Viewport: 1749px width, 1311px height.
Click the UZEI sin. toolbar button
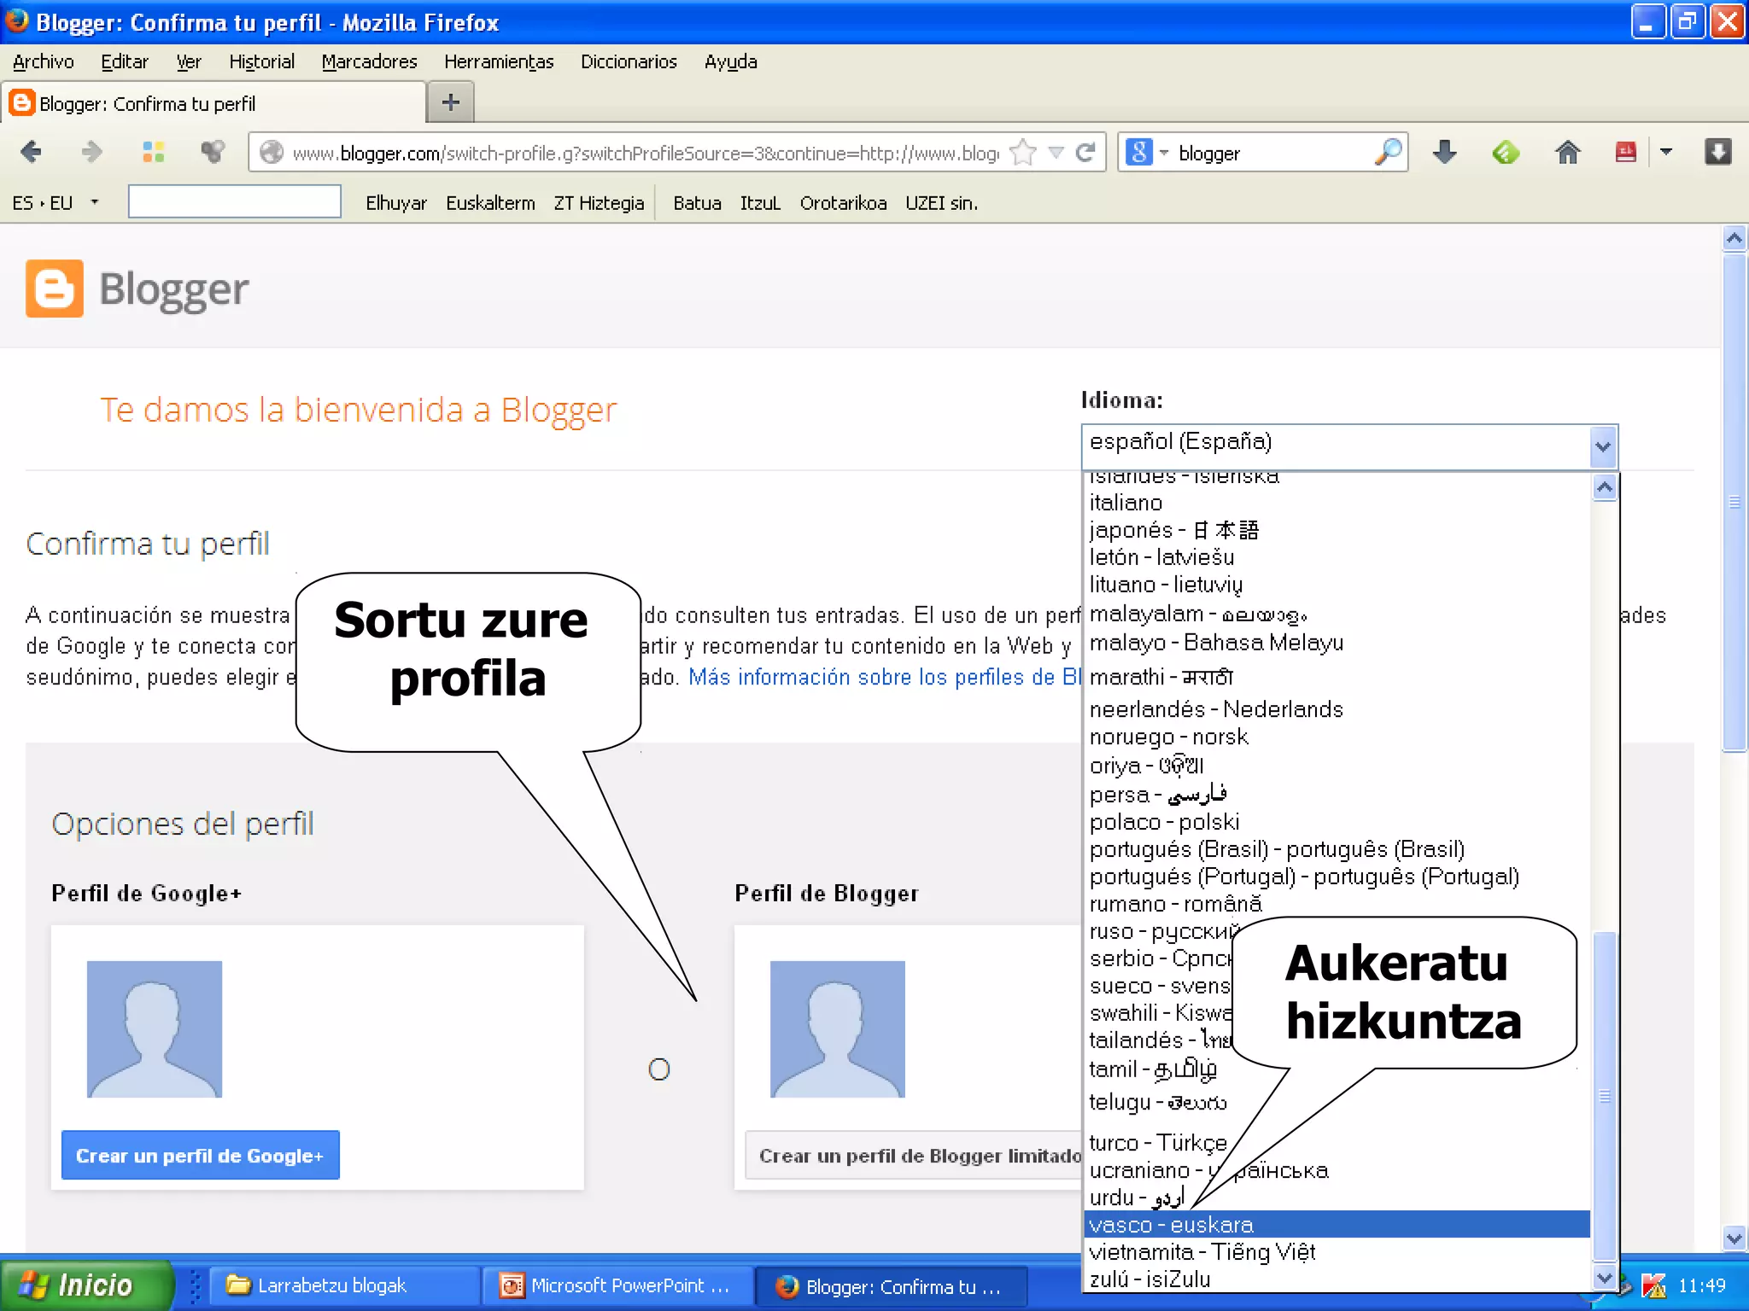click(x=941, y=203)
